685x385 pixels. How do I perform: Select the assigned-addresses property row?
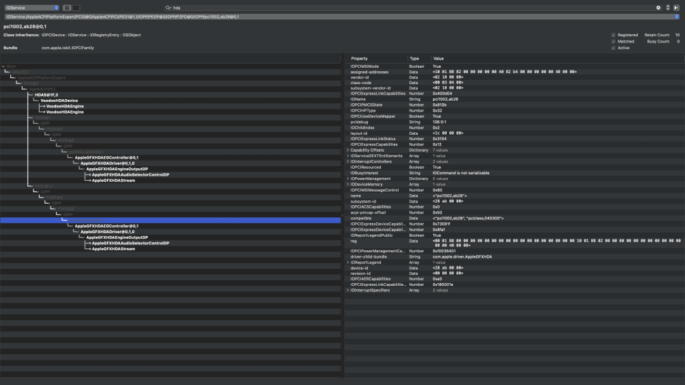click(x=514, y=72)
